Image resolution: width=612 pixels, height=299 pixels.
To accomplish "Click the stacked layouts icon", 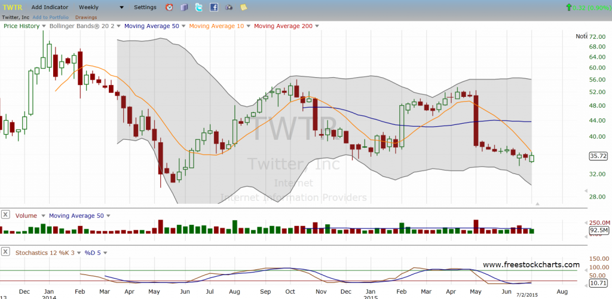I will coord(184,7).
